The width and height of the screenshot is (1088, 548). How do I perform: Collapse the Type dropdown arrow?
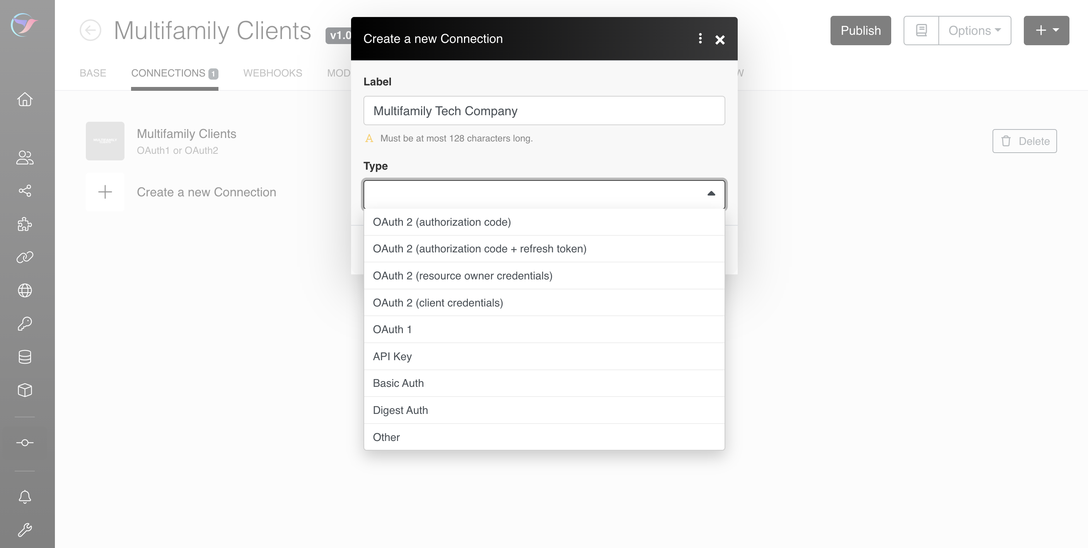point(711,193)
